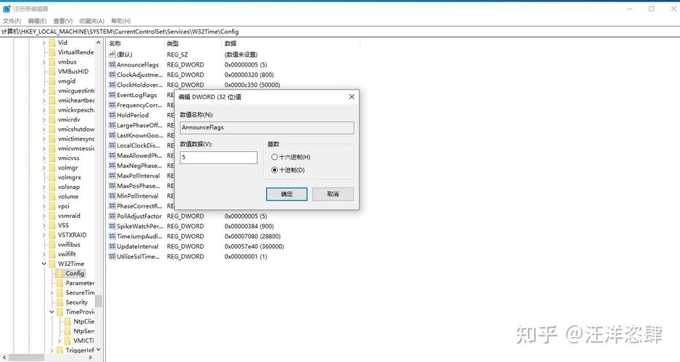
Task: Click the ClockHoldover... value icon
Action: (x=112, y=85)
